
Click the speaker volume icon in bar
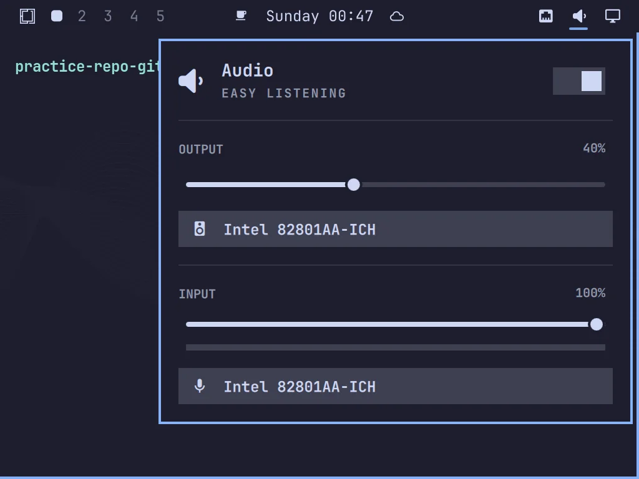coord(578,16)
